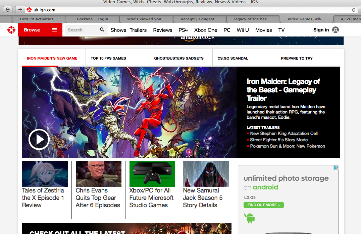Viewport: 361px width, 234px height.
Task: Open the Shows navigation item
Action: [118, 30]
